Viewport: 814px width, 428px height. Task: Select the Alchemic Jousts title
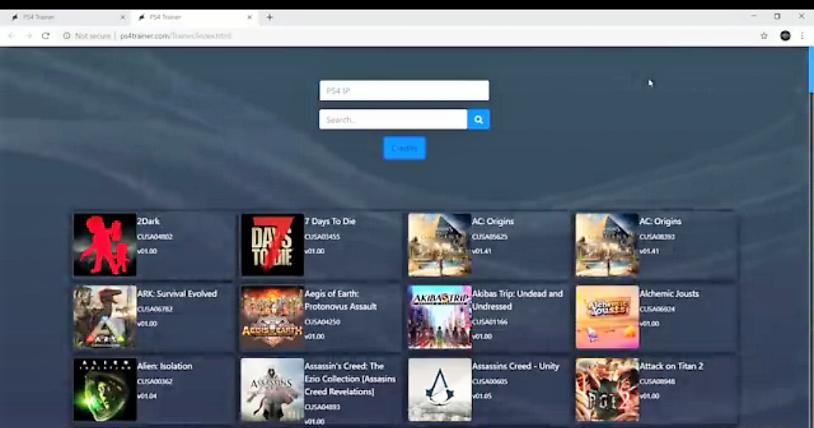(x=669, y=294)
